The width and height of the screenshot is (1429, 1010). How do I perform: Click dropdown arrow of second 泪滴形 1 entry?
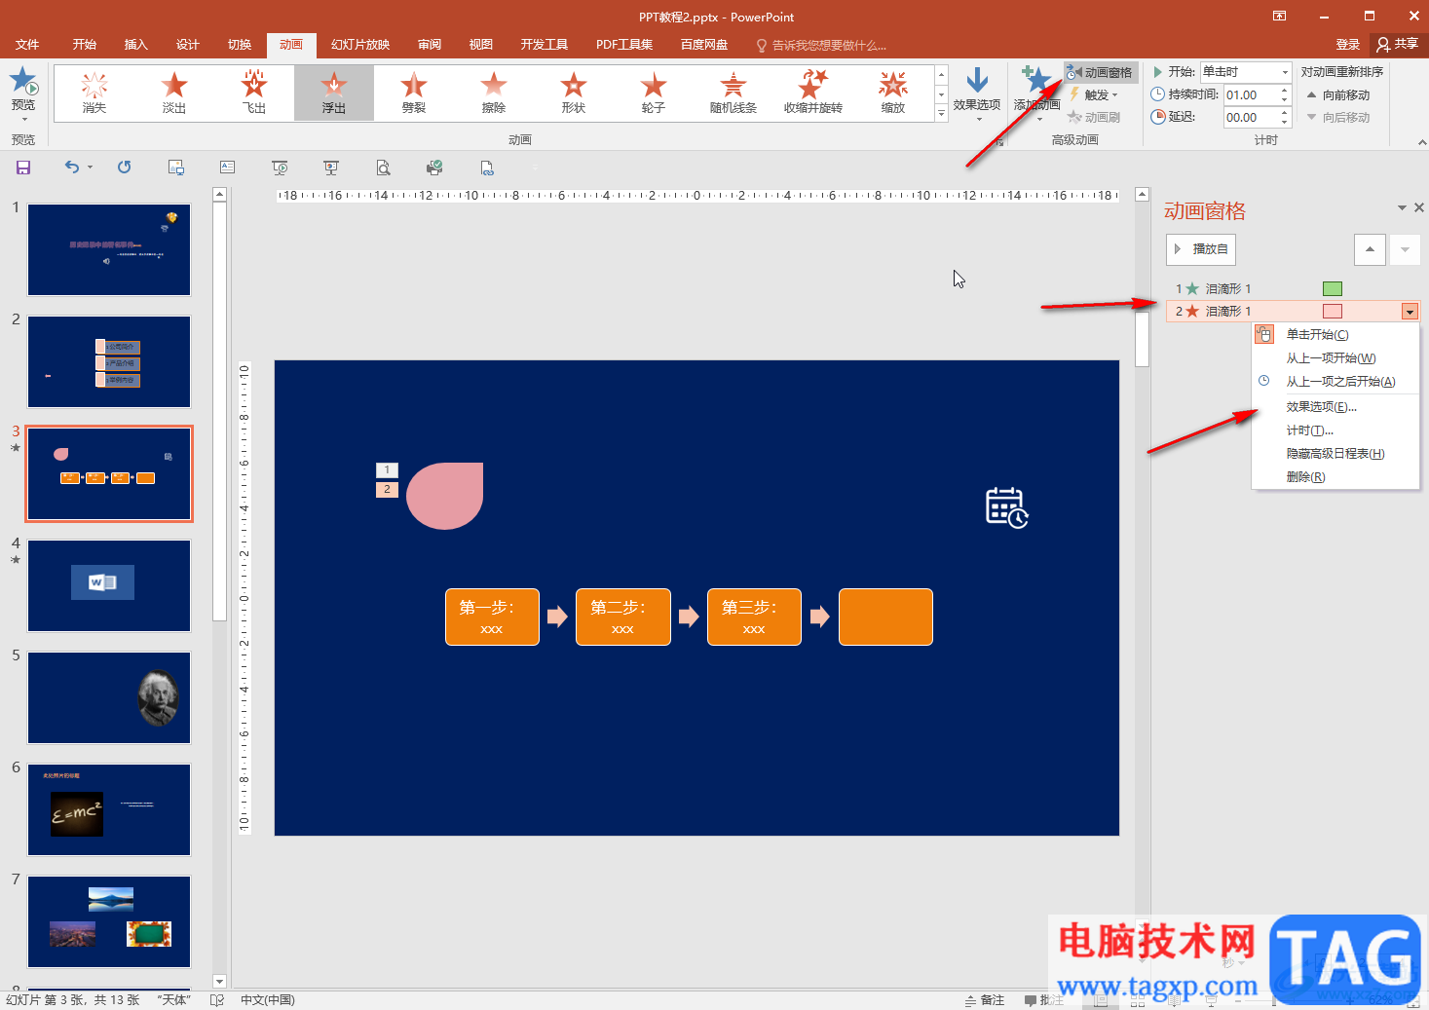(1410, 312)
